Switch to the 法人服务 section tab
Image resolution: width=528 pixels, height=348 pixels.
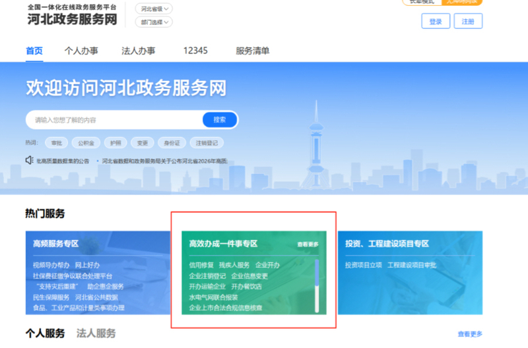pos(96,333)
